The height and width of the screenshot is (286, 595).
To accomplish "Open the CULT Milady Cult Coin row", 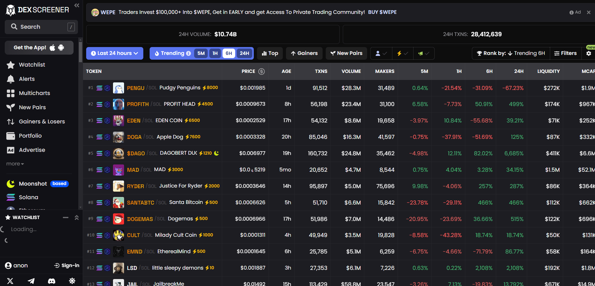I will 339,235.
